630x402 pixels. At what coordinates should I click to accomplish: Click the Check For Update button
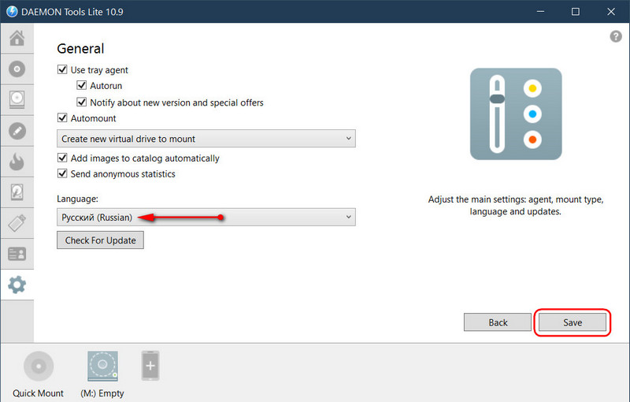click(101, 240)
